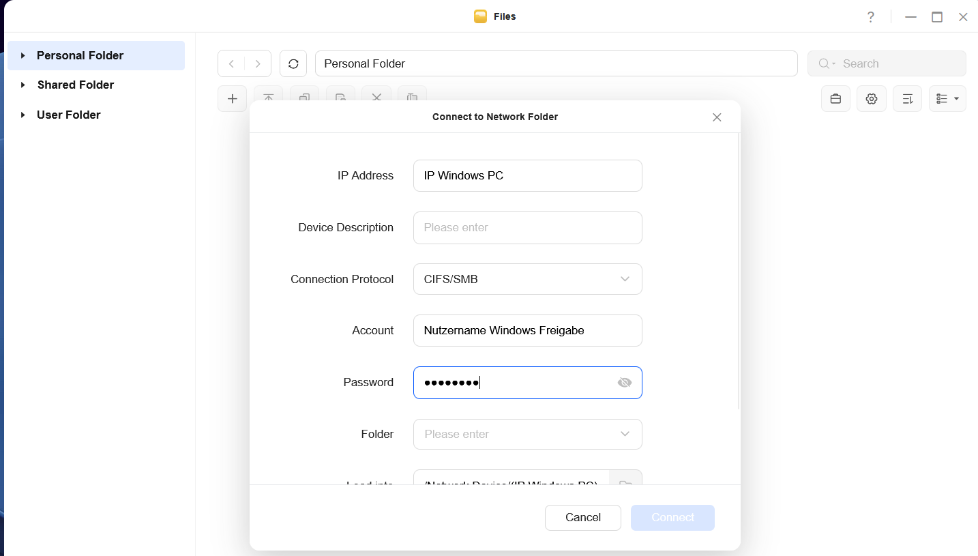Open the list view mode dropdown
The image size is (978, 556).
click(947, 99)
